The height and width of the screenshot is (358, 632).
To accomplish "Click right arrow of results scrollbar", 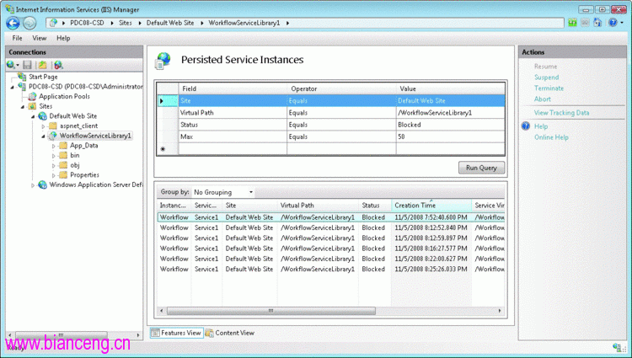I will tap(500, 311).
